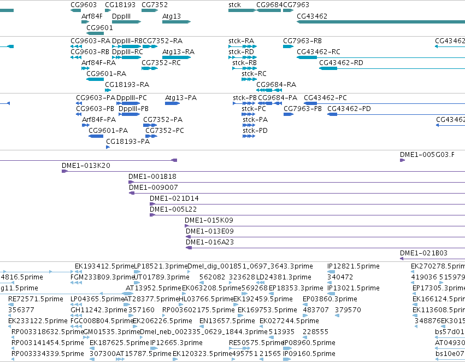Click protein stck-PD
Viewport: 465px width, 362px height.
(x=249, y=136)
